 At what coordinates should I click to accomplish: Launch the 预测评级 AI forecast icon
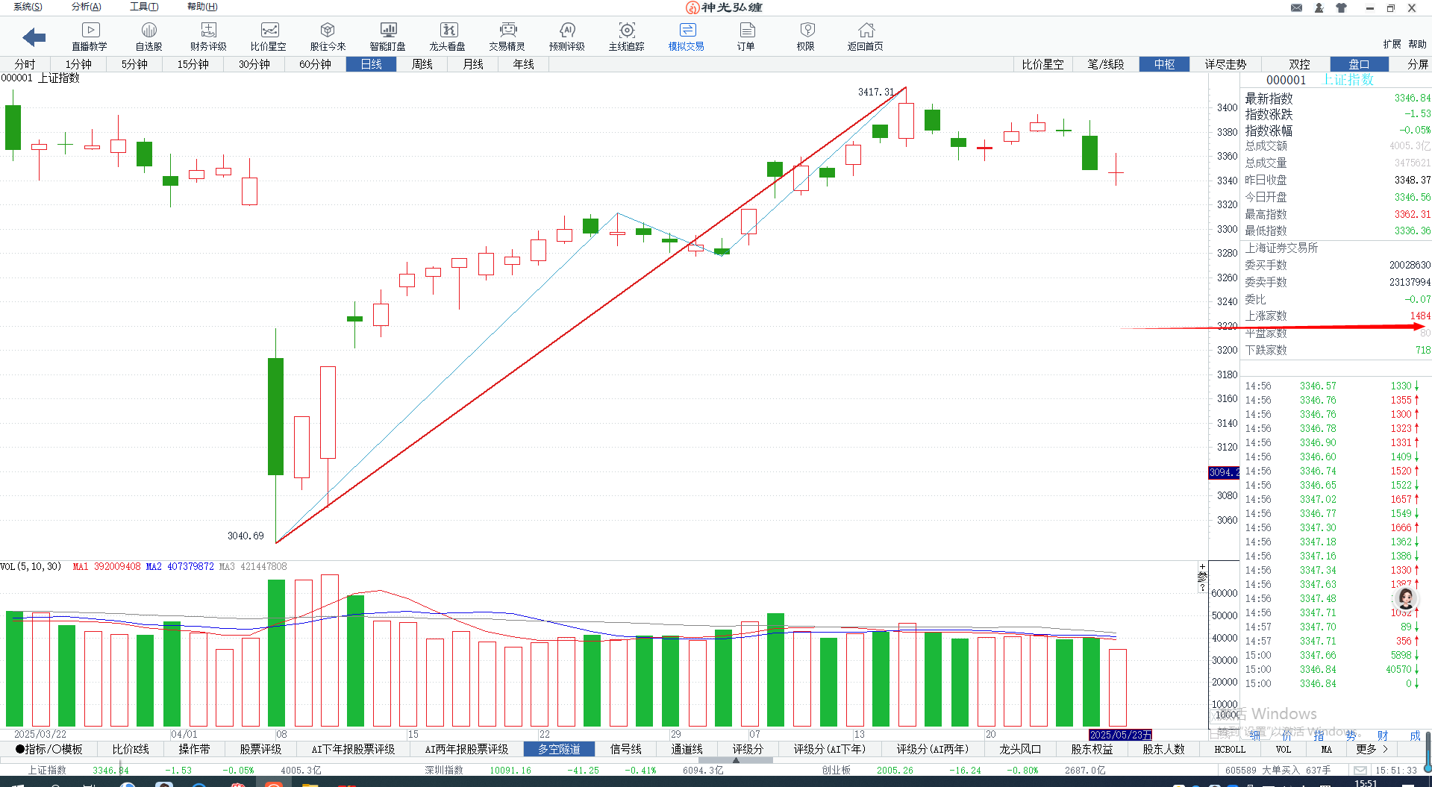pyautogui.click(x=566, y=36)
